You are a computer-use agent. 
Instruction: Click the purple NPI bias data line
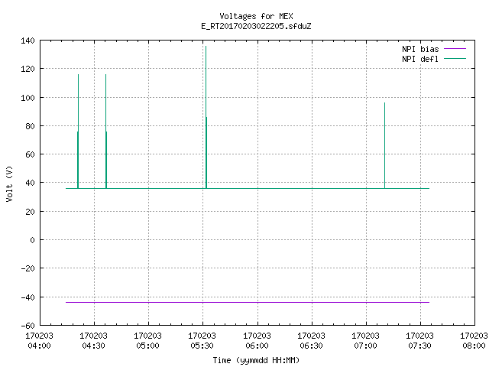coord(248,303)
